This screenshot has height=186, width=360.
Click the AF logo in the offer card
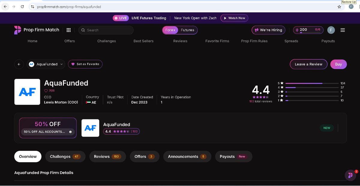click(90, 128)
